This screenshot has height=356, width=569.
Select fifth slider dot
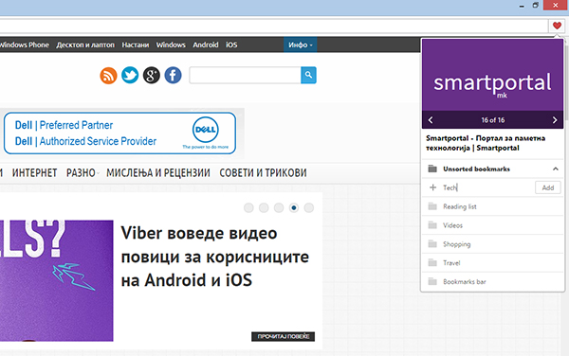coord(309,208)
